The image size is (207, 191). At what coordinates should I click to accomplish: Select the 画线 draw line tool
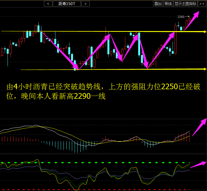168,4
